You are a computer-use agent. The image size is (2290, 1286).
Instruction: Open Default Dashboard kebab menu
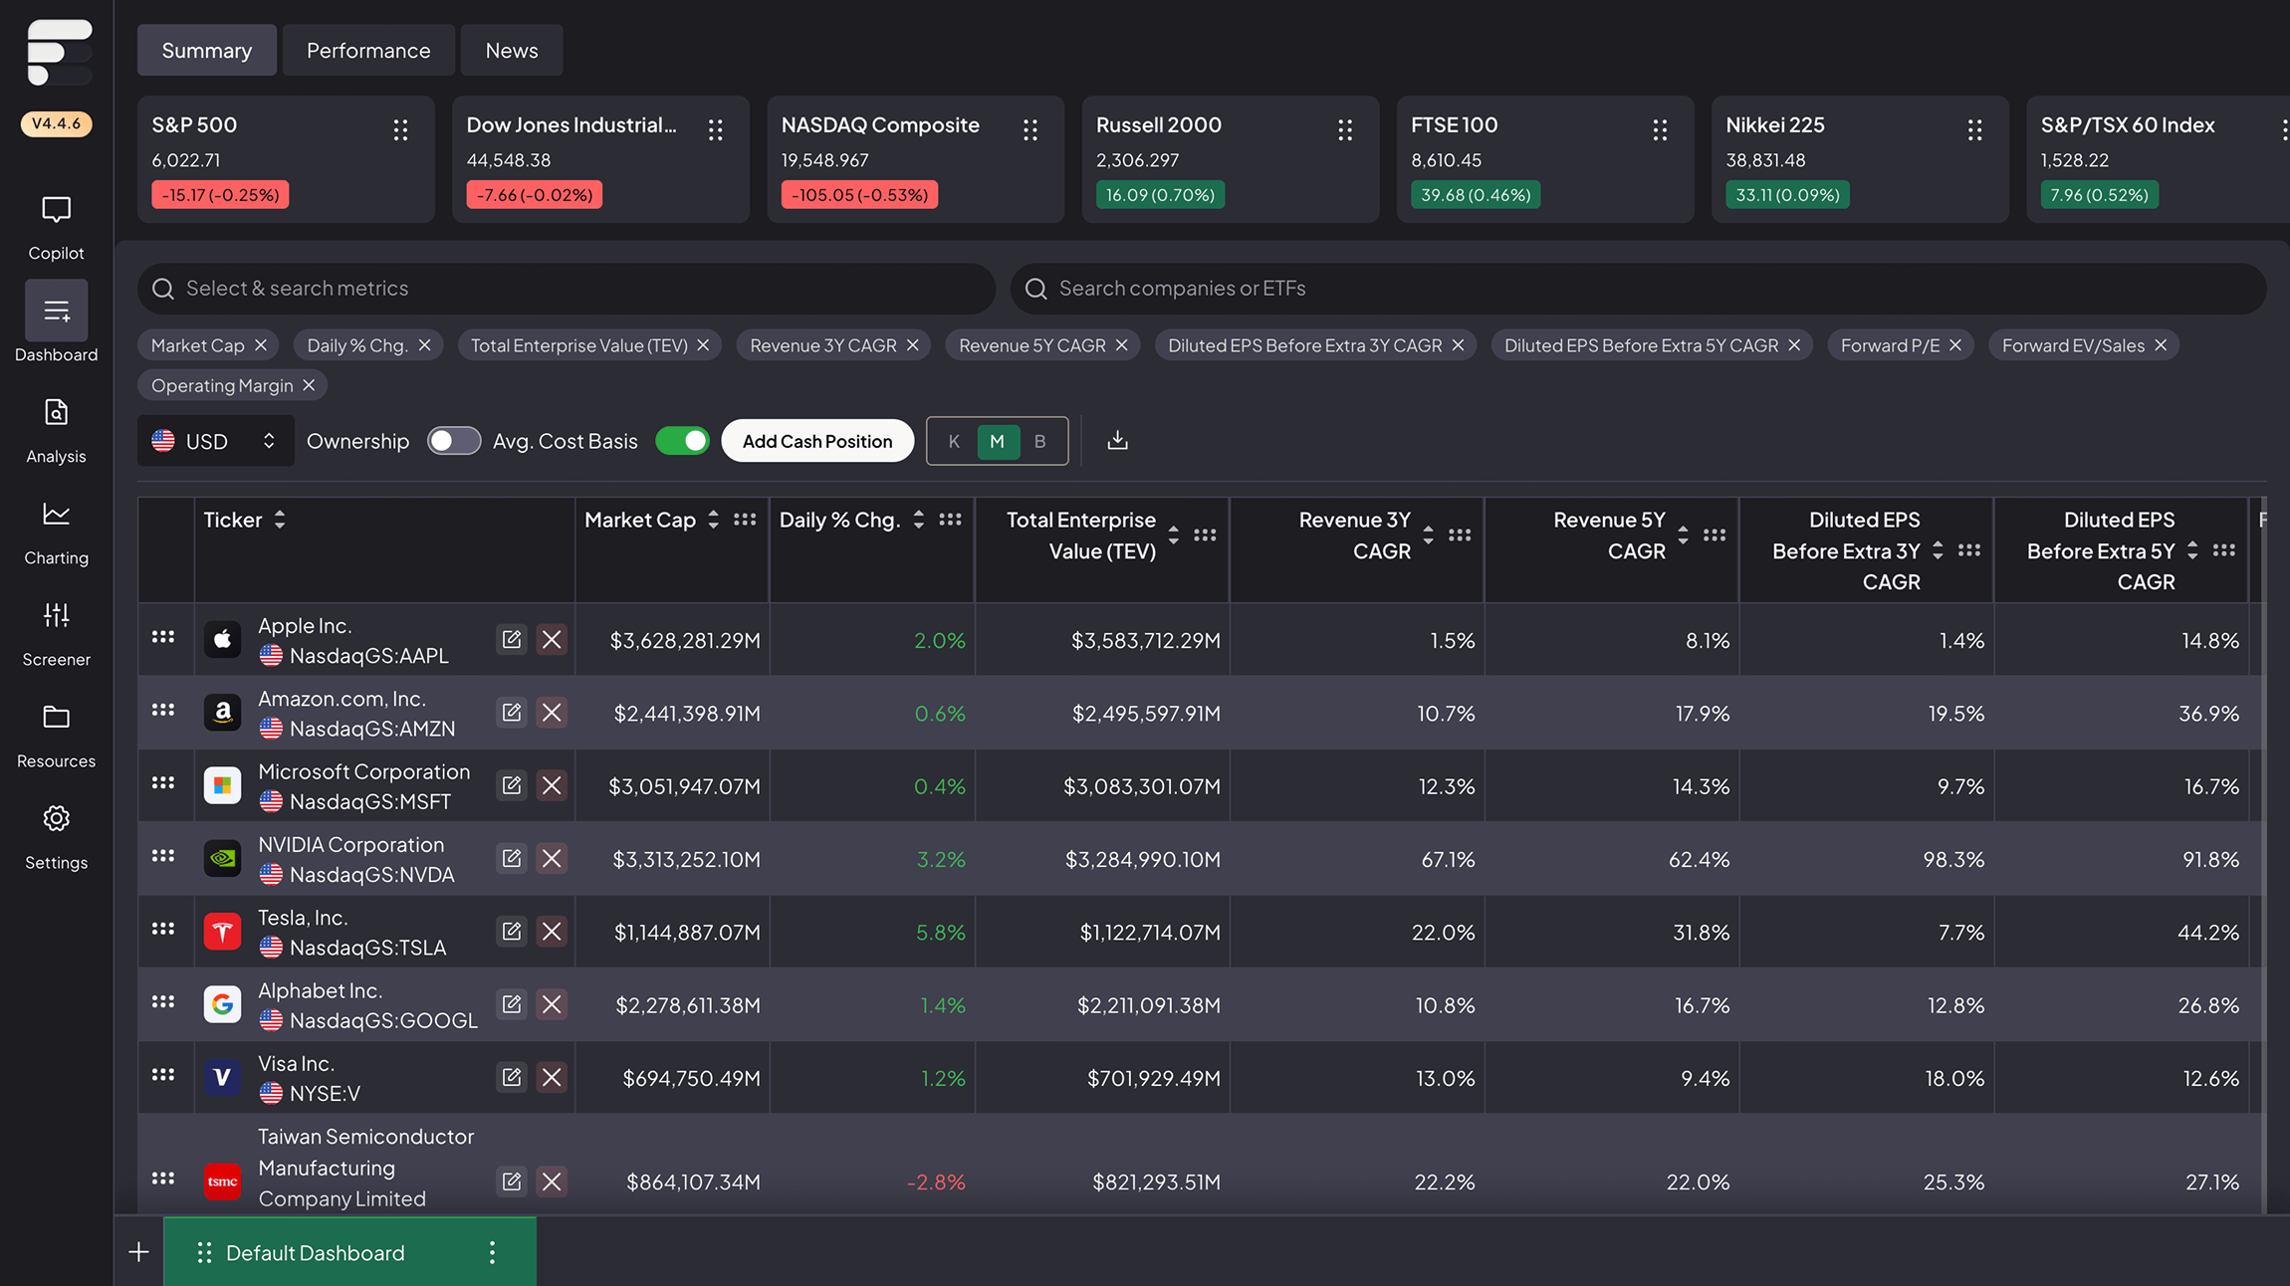[x=492, y=1252]
